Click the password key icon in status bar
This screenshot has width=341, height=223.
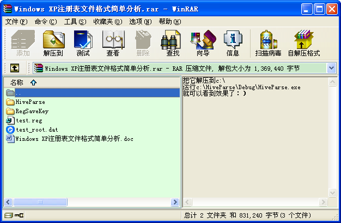click(19, 215)
